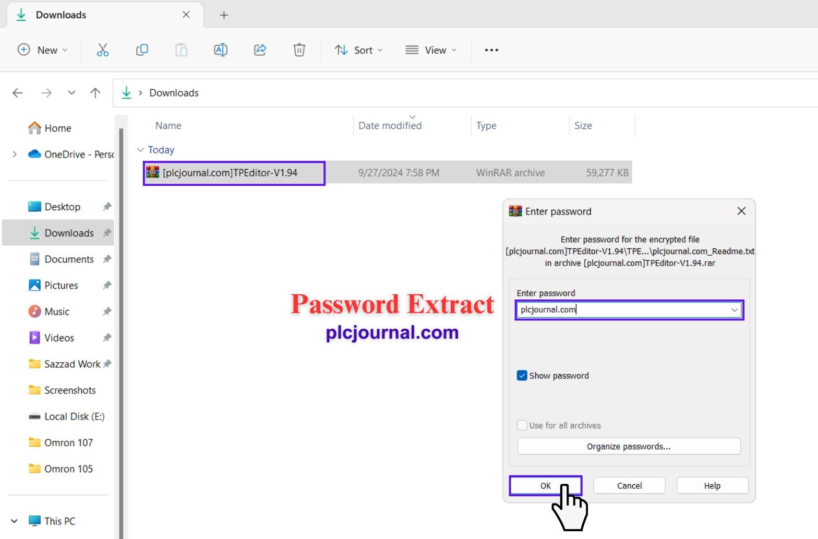
Task: Open the View layout dropdown
Action: [x=431, y=50]
